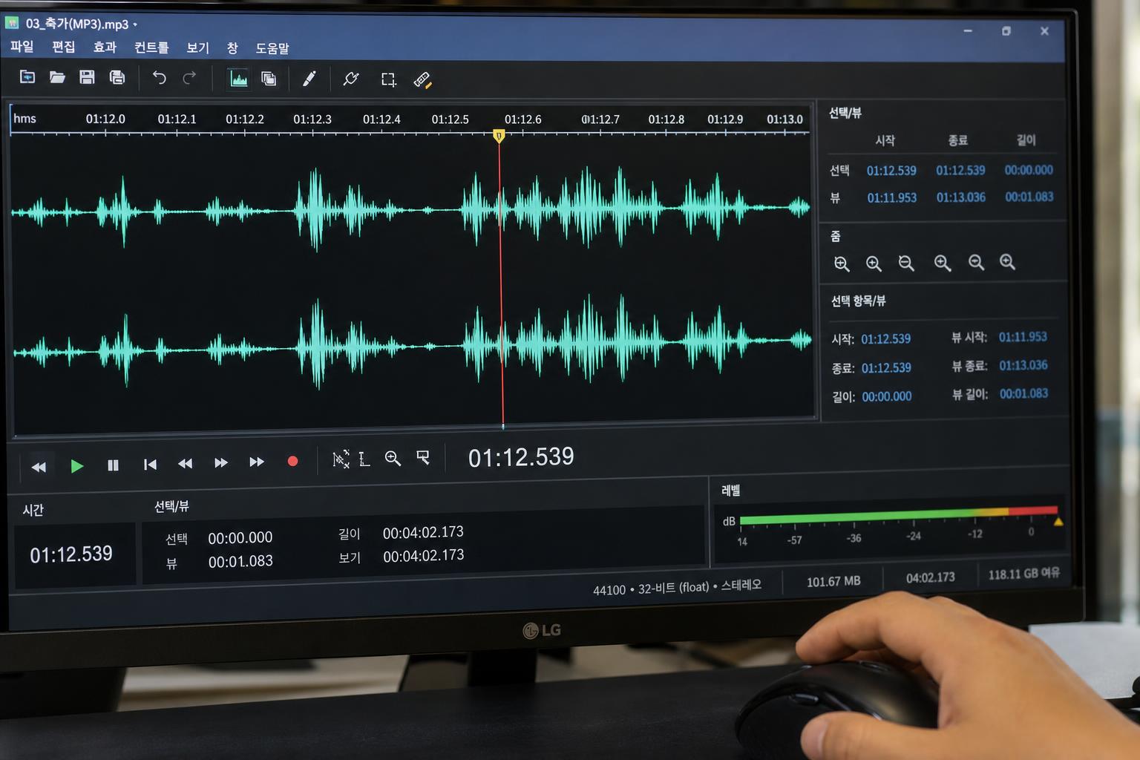
Task: Click the yellow playhead marker on ruler
Action: (499, 135)
